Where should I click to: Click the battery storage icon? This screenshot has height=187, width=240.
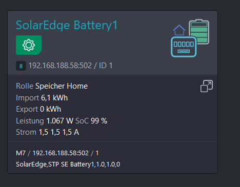click(199, 31)
